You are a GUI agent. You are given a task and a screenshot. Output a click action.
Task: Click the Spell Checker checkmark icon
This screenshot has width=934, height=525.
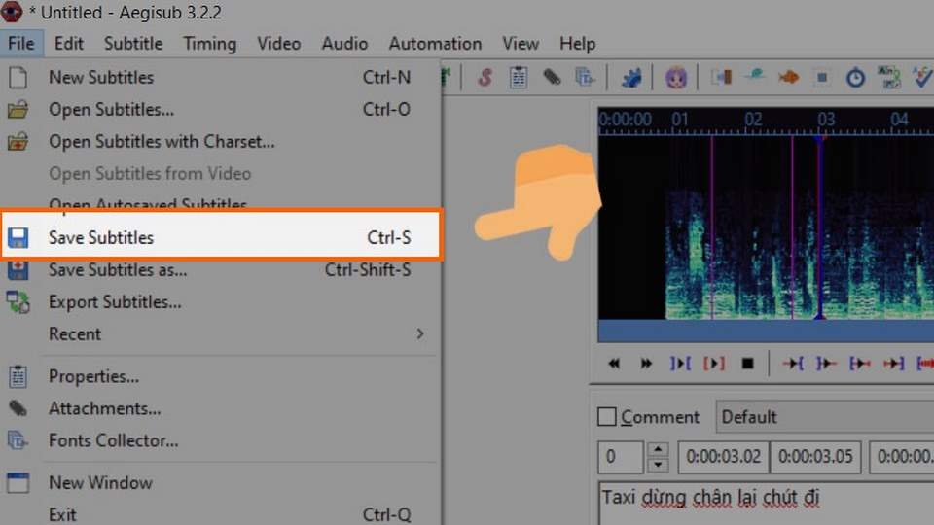point(922,78)
